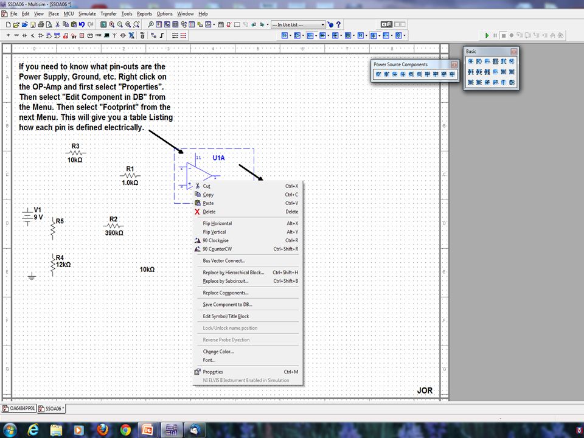The image size is (584, 438).
Task: Click the Paste clipboard icon in the toolbar
Action: point(74,24)
